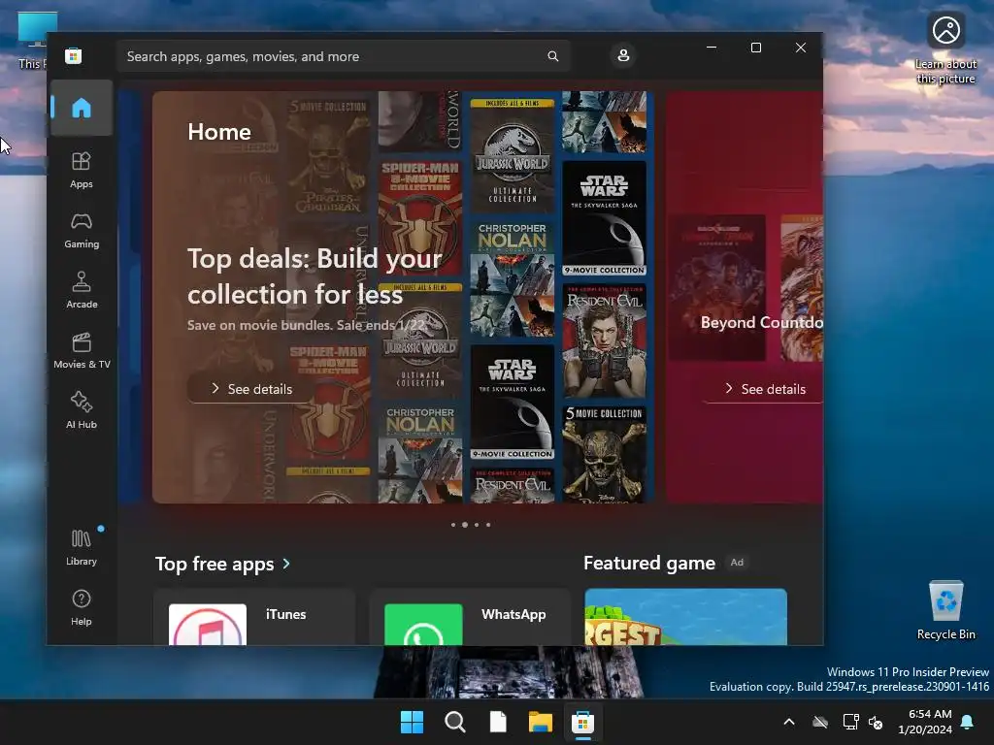Click See details on Beyond Countdown banner

point(765,389)
